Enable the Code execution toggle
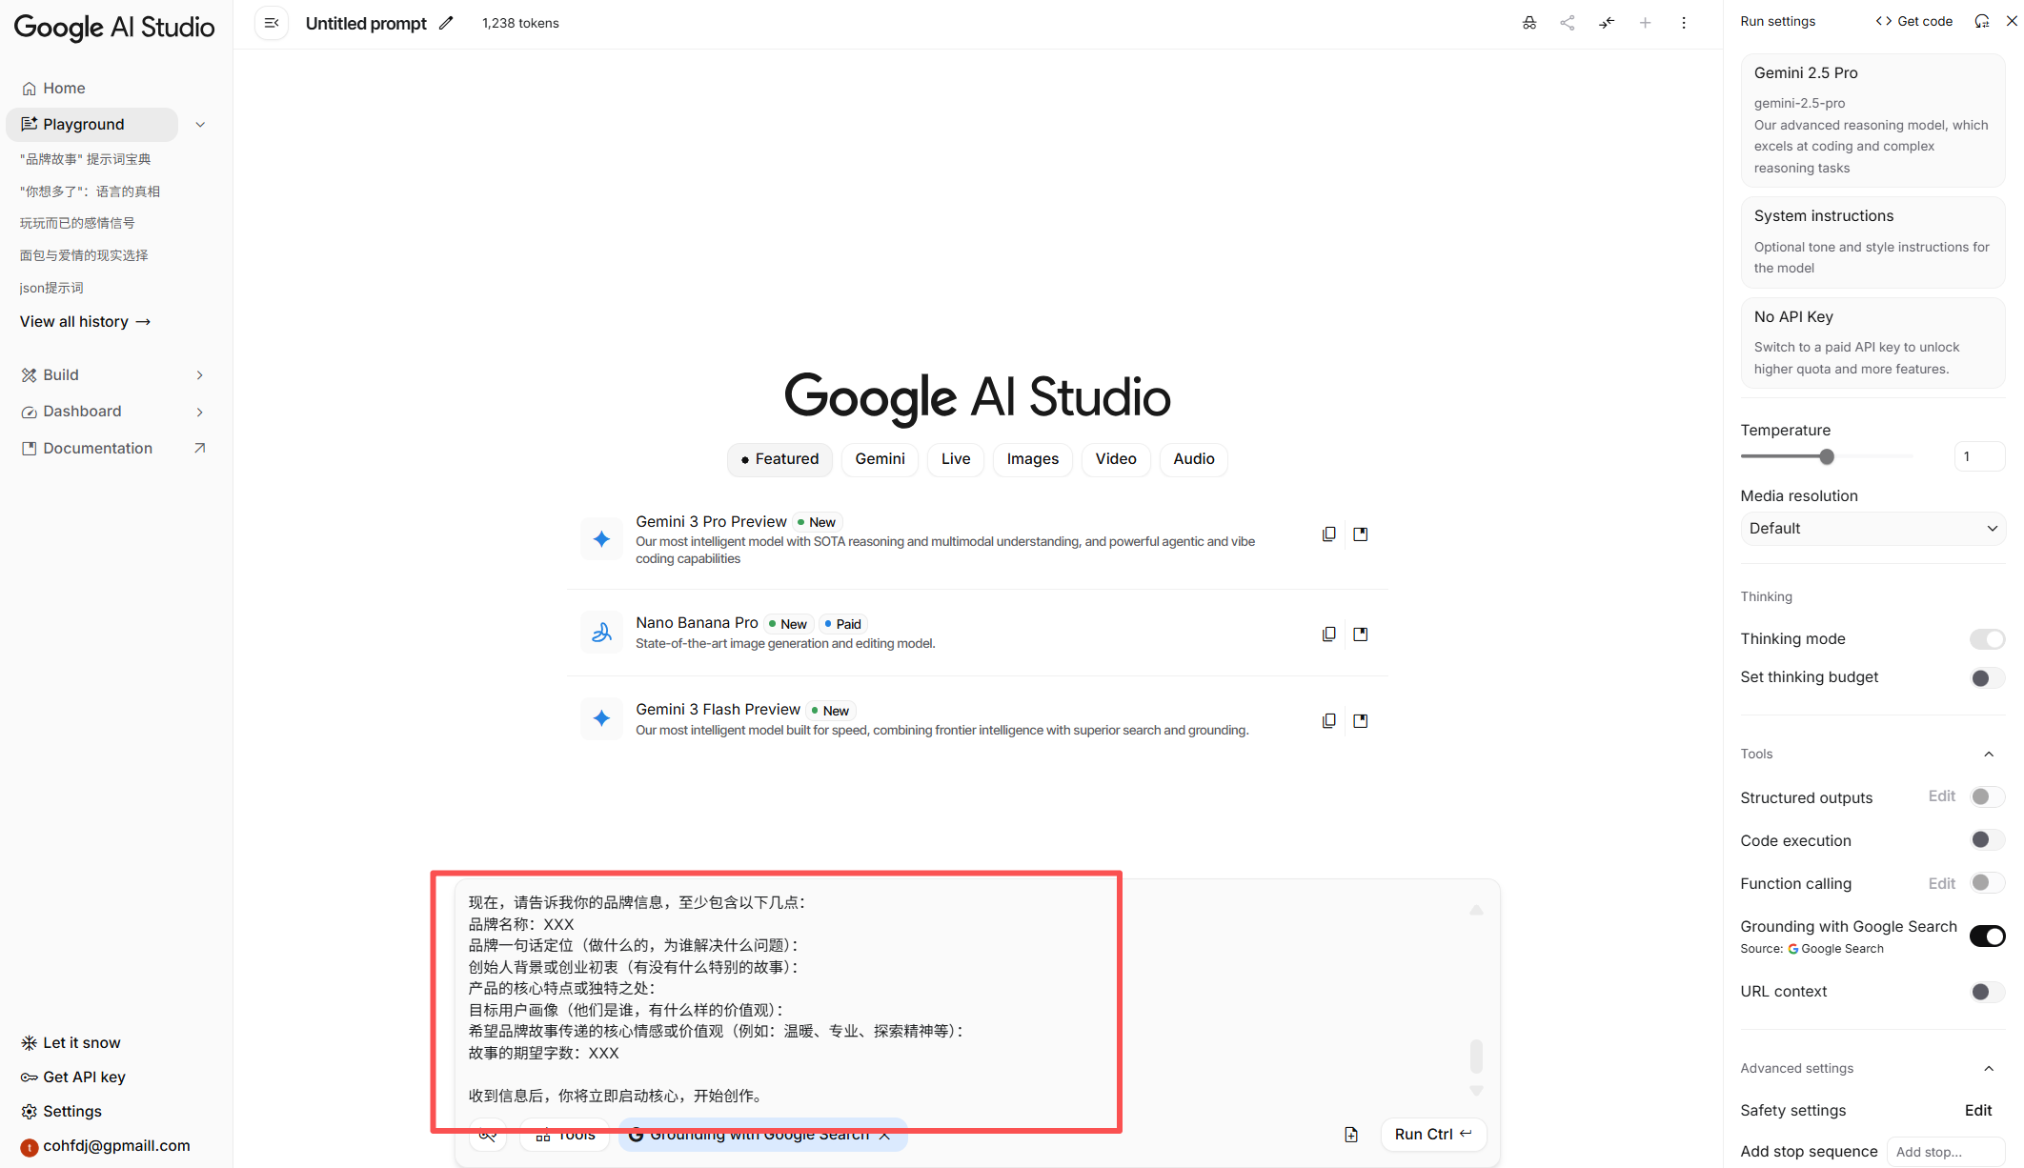 pyautogui.click(x=1987, y=840)
